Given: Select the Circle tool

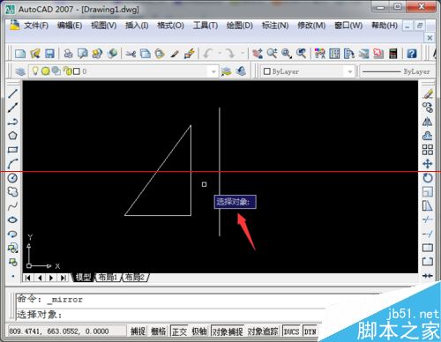Looking at the screenshot, I should 12,178.
